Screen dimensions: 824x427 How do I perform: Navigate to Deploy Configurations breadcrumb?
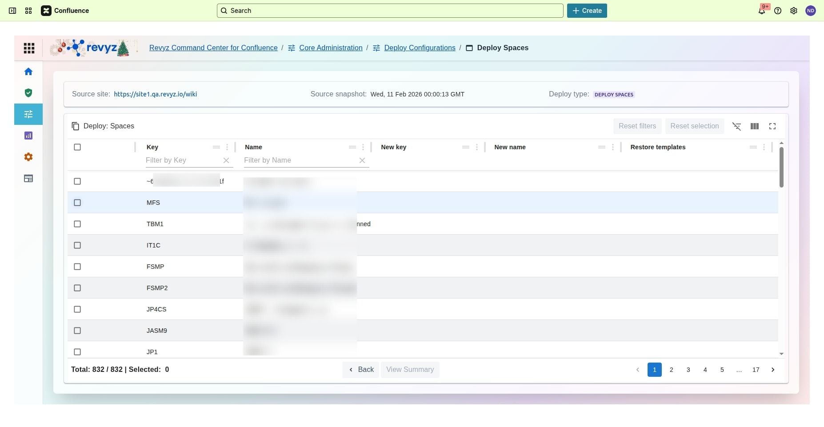click(420, 48)
